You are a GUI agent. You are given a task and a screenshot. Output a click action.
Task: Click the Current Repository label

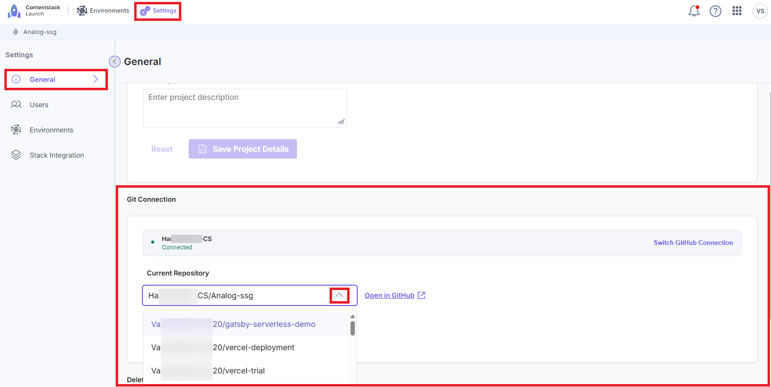pyautogui.click(x=178, y=273)
